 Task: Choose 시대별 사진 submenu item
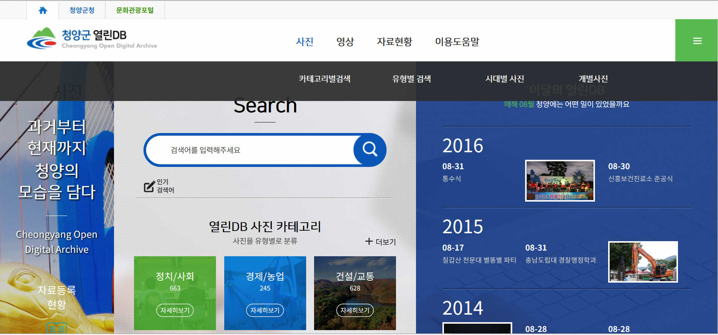504,79
